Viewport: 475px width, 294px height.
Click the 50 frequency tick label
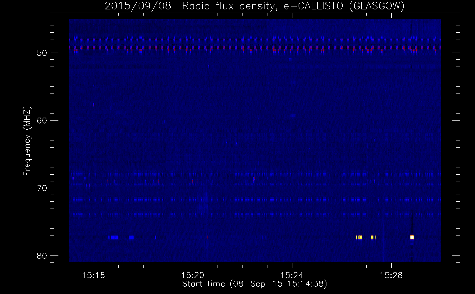pyautogui.click(x=42, y=53)
